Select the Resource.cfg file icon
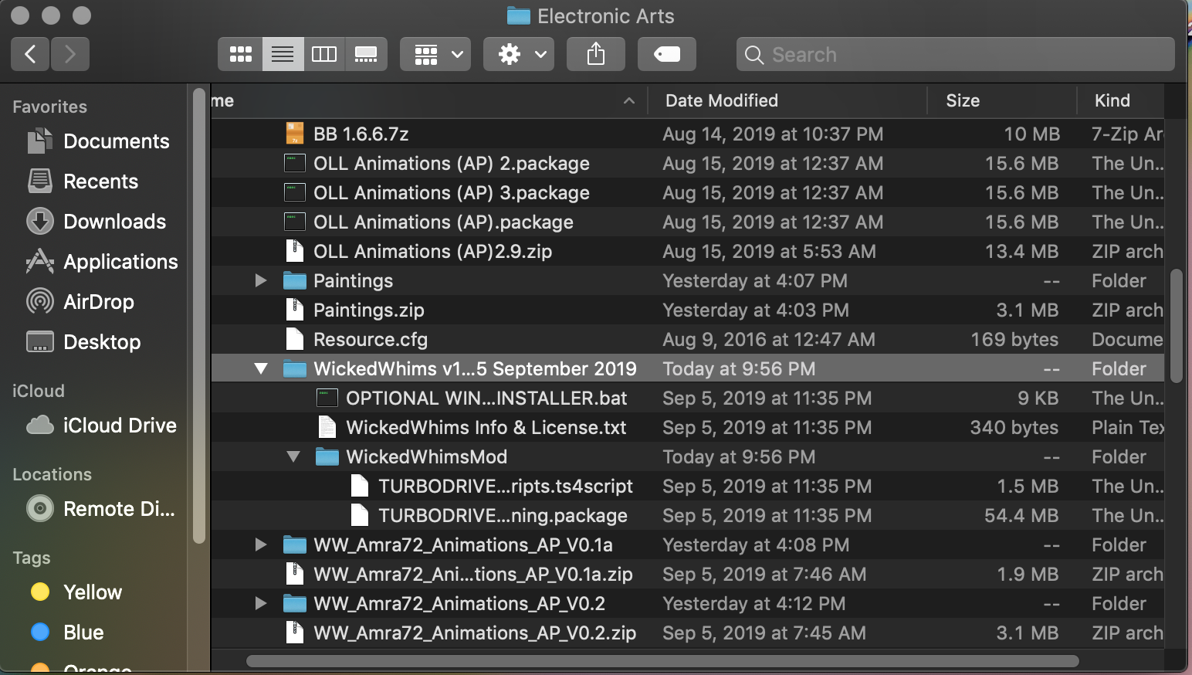Viewport: 1192px width, 675px height. [295, 339]
